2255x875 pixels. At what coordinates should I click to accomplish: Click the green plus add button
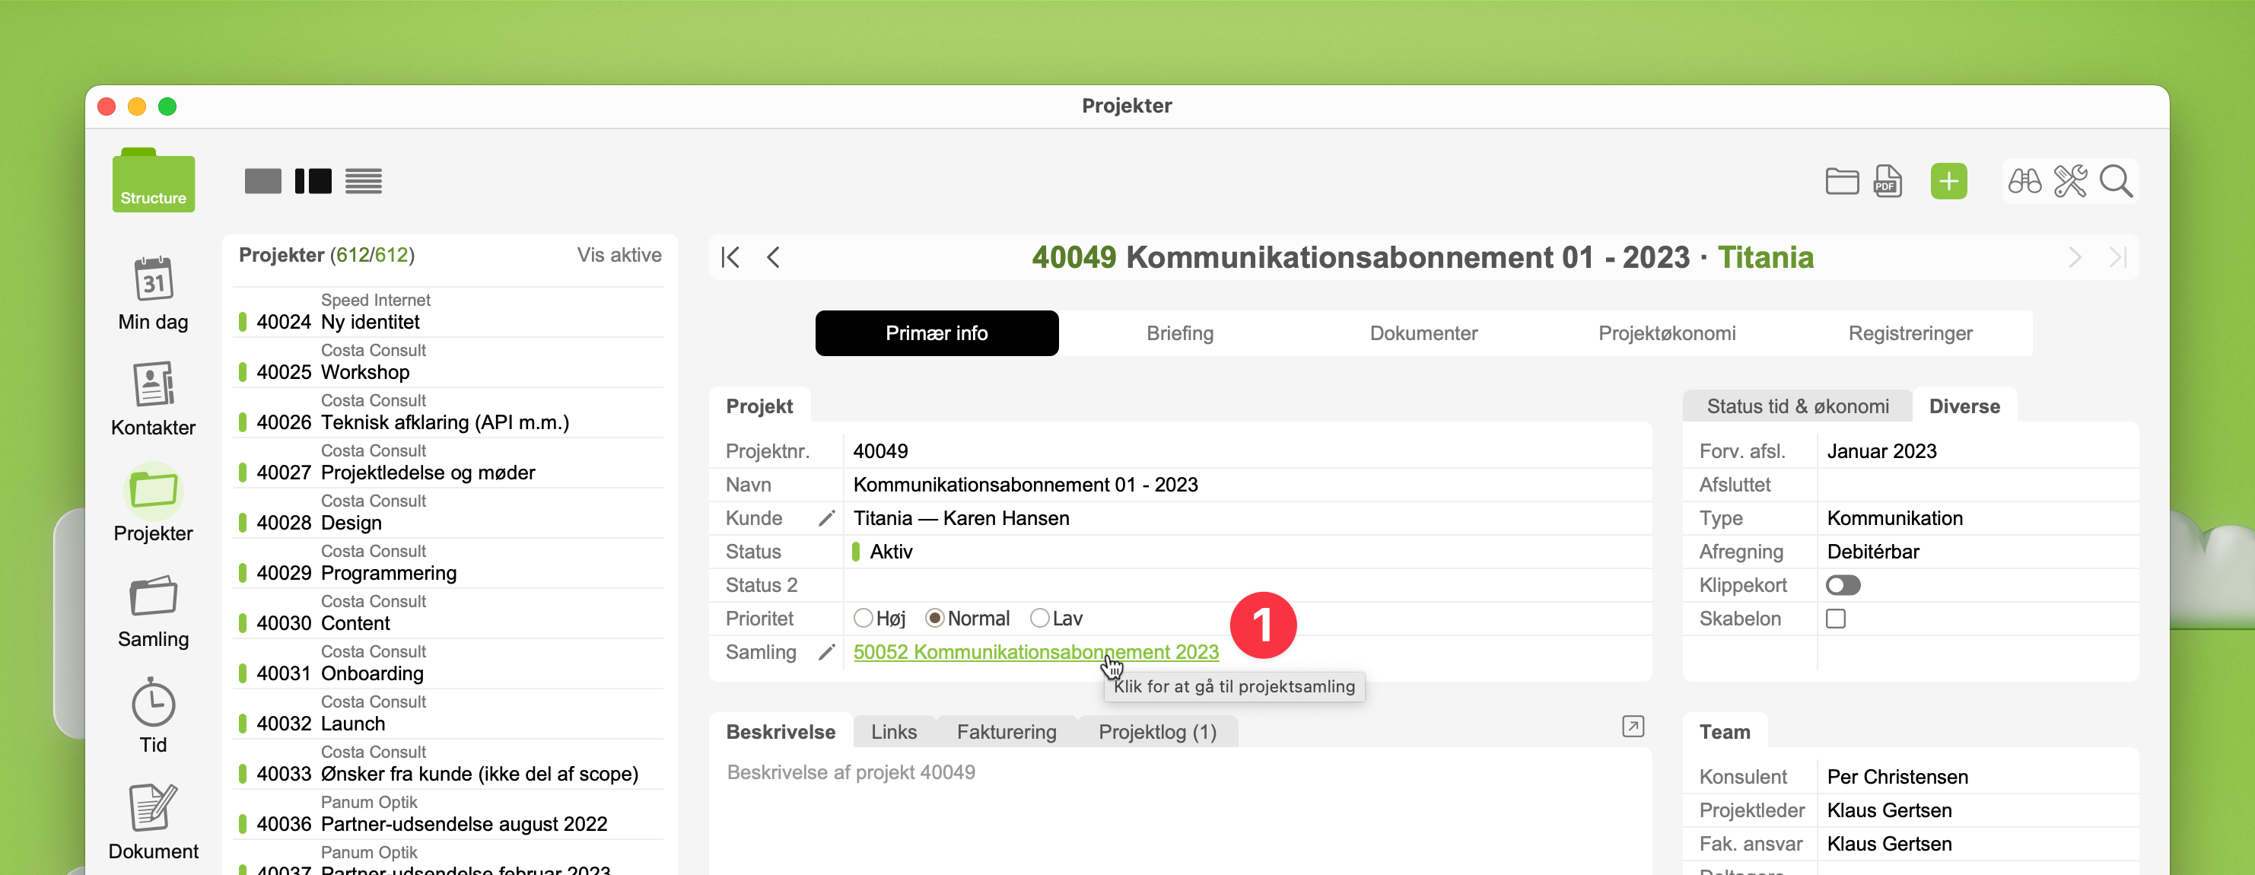pyautogui.click(x=1948, y=181)
